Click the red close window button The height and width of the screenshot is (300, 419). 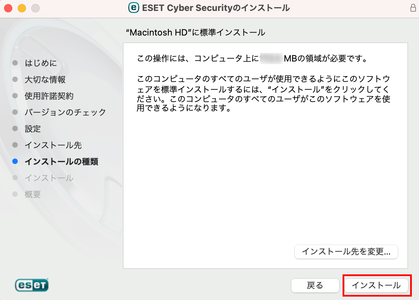point(8,8)
